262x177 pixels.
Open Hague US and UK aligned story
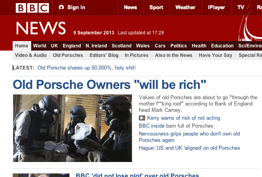(189, 148)
